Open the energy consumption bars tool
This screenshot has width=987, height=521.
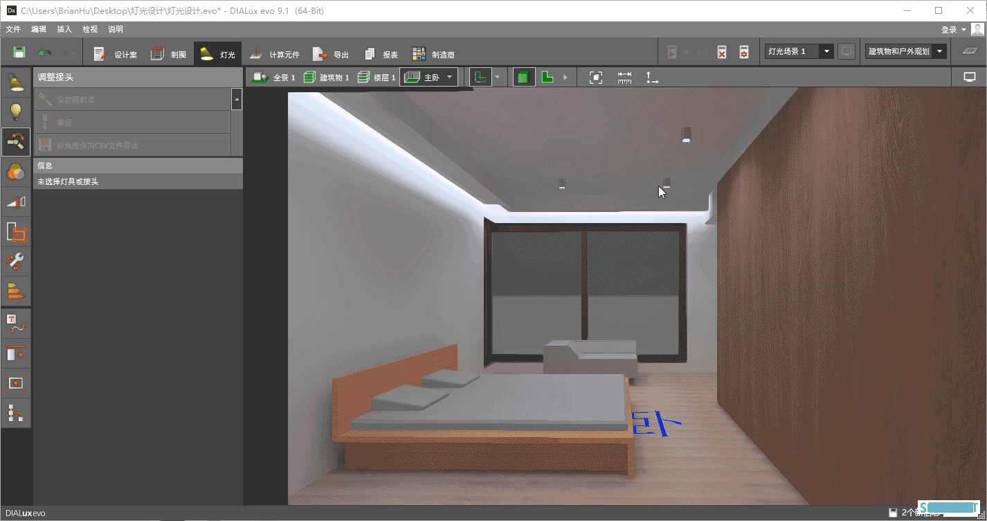pyautogui.click(x=16, y=291)
